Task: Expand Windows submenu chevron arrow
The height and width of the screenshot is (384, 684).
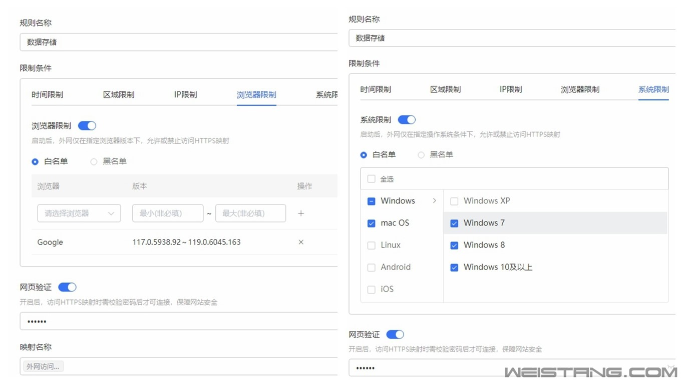Action: (x=434, y=200)
